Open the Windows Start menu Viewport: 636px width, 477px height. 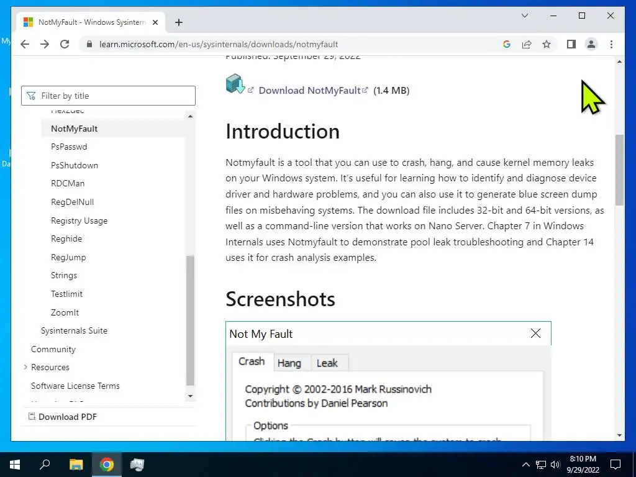[x=15, y=465]
